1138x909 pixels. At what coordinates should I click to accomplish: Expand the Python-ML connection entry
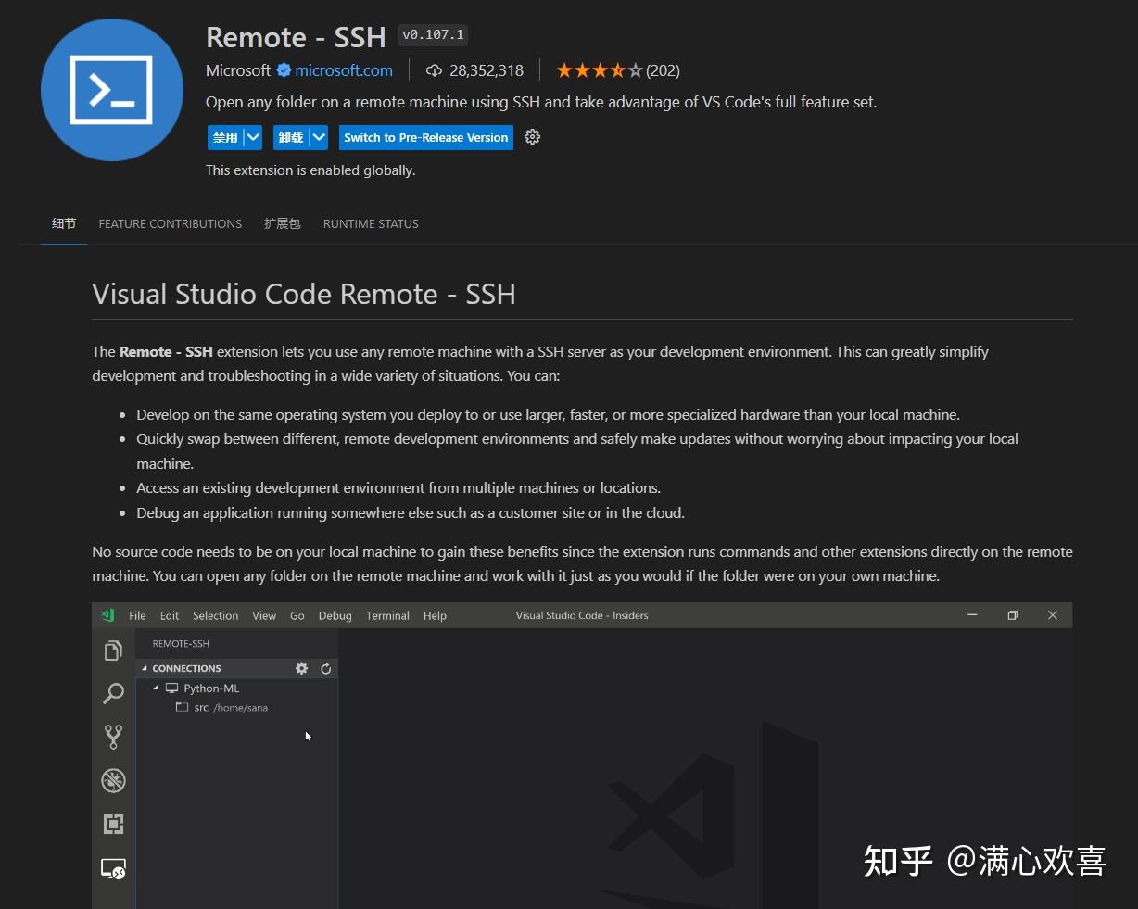[x=156, y=688]
